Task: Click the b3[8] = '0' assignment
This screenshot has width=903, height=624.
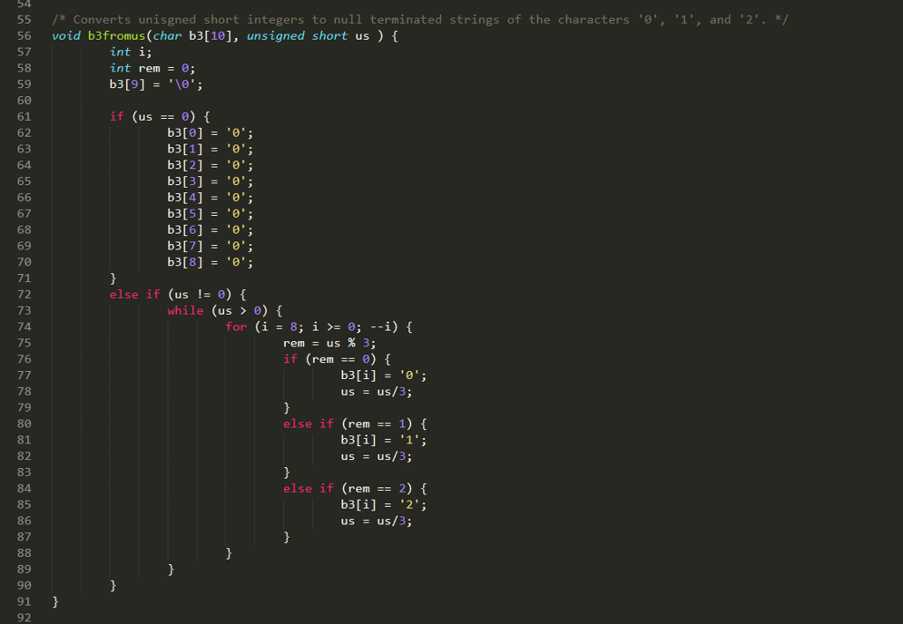Action: [x=210, y=262]
